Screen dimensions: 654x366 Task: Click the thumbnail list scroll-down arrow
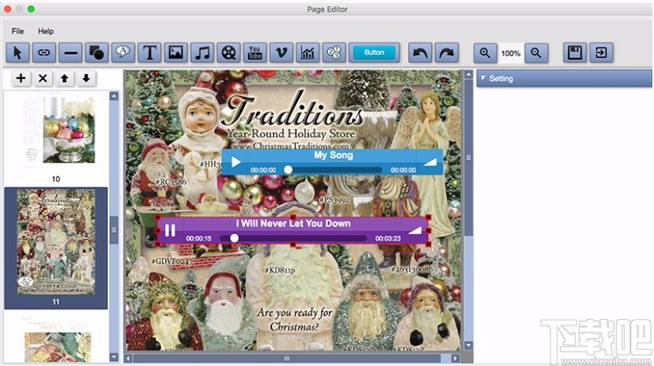(113, 357)
